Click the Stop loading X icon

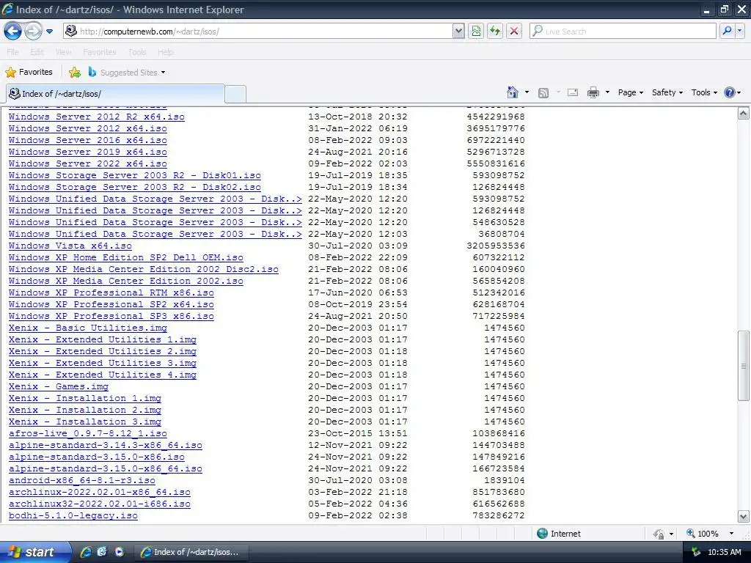(x=514, y=31)
